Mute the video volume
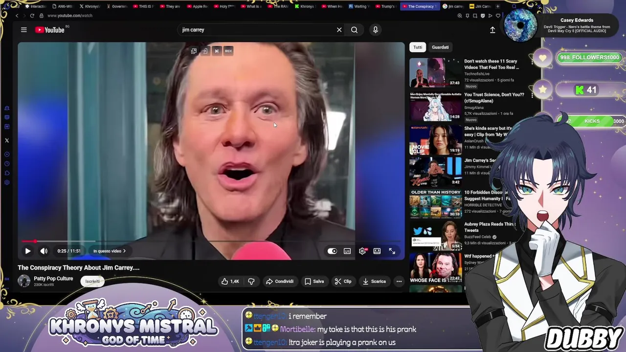Image resolution: width=626 pixels, height=352 pixels. click(x=44, y=251)
